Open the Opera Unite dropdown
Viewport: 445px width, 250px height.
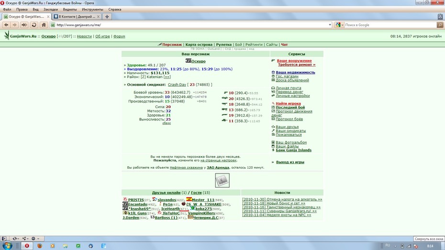(25, 239)
